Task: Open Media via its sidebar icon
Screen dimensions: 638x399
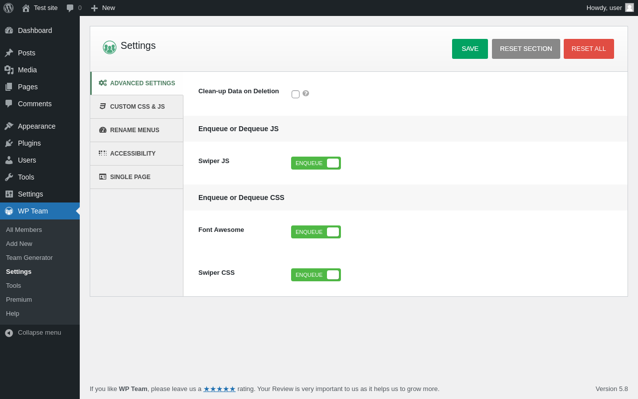Action: coord(9,70)
